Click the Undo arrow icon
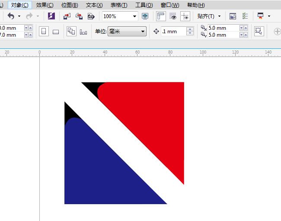Screen dimensions: 281x221 click(x=11, y=16)
